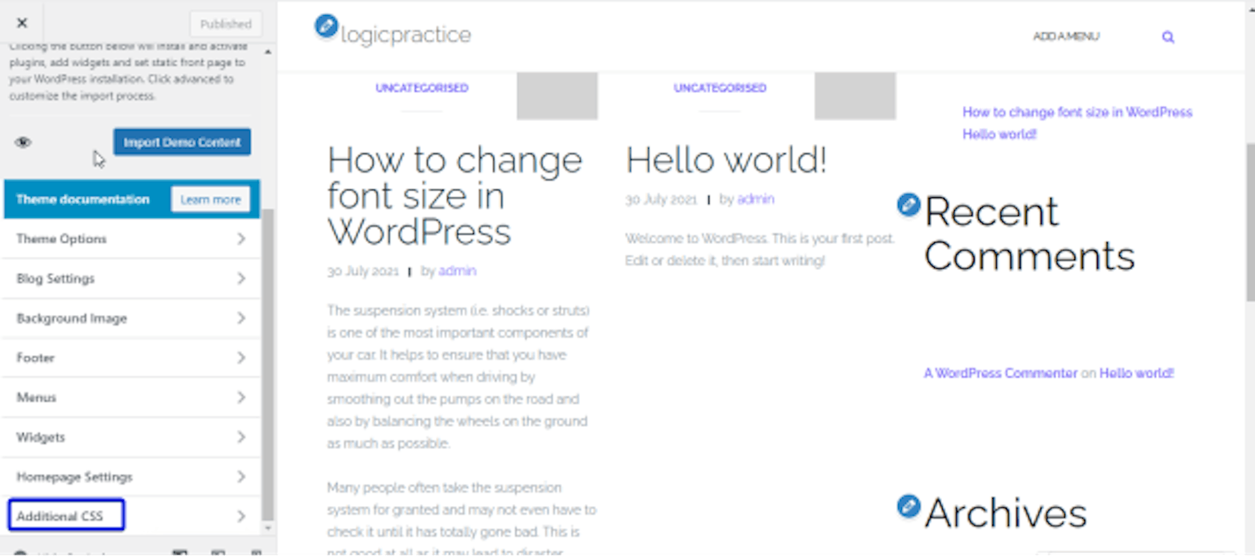Click the sidebar scrollbar up arrow
The image size is (1255, 557).
point(268,52)
